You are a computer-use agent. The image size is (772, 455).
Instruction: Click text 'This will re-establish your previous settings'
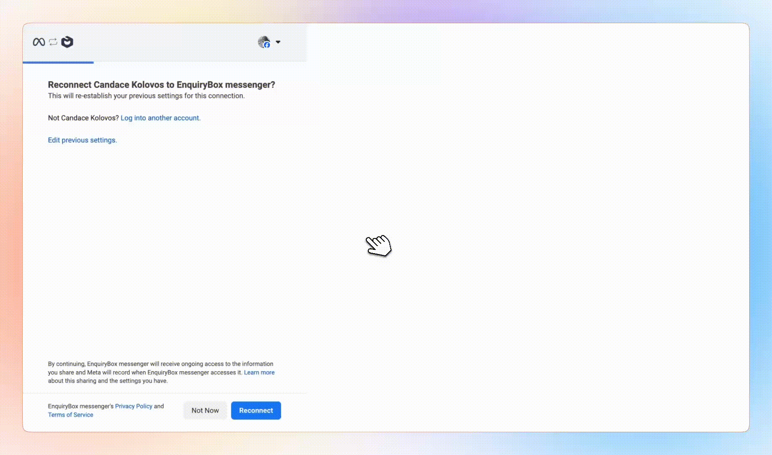pos(146,96)
